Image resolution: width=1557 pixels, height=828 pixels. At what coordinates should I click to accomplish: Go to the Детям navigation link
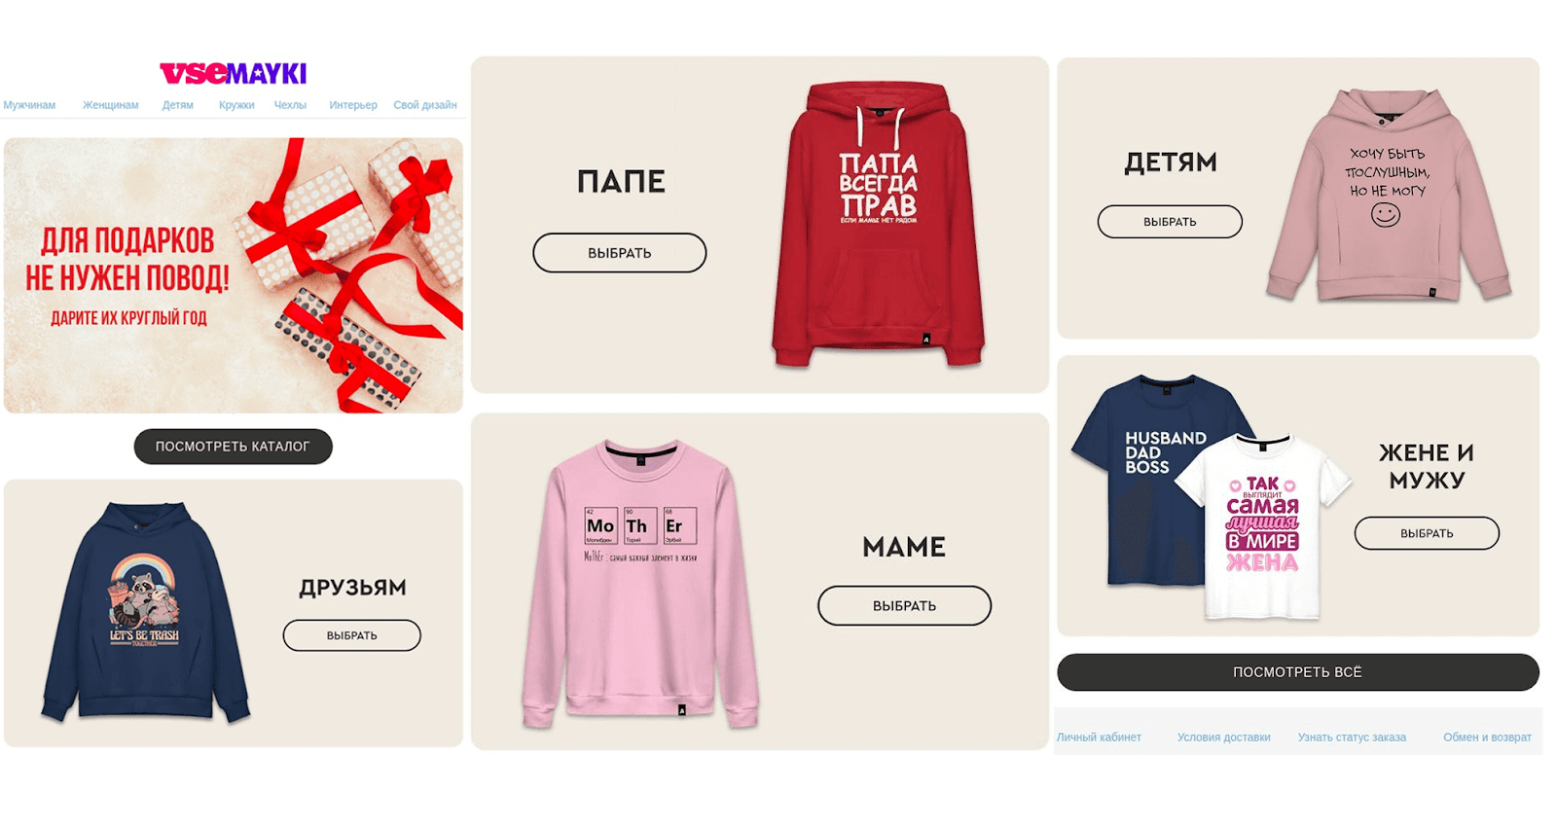click(x=177, y=105)
